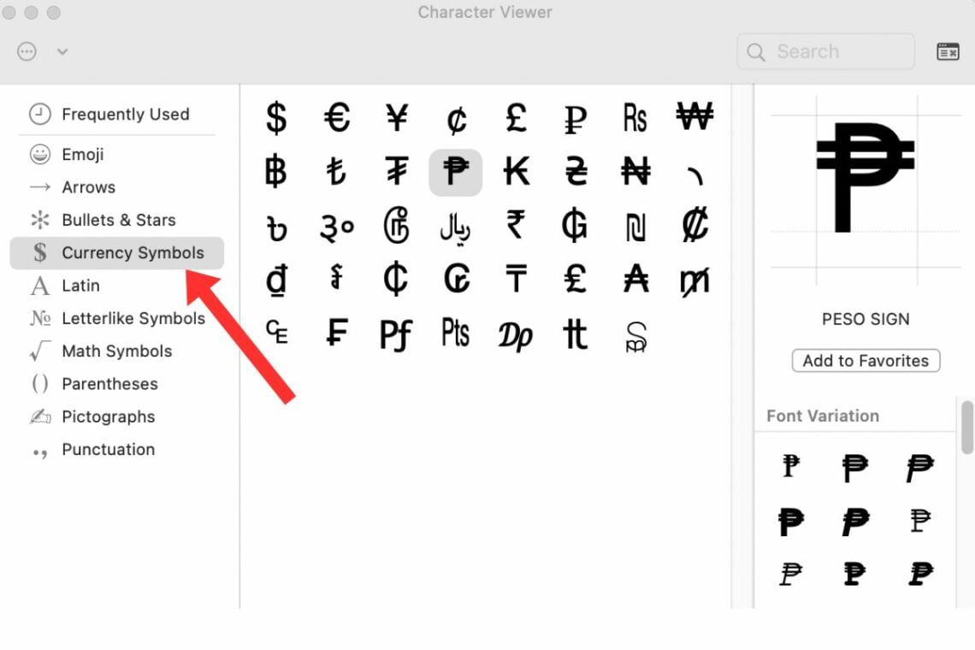Choose first peso font variation

click(x=790, y=466)
